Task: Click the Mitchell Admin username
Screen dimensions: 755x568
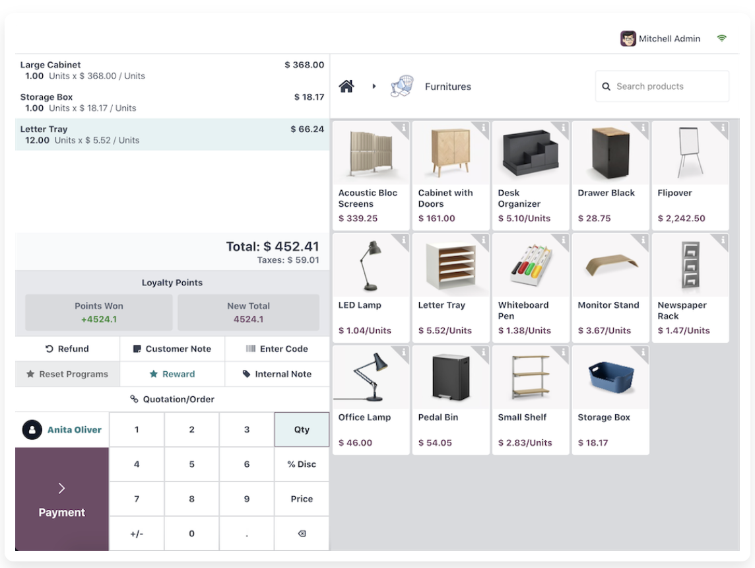Action: point(669,38)
